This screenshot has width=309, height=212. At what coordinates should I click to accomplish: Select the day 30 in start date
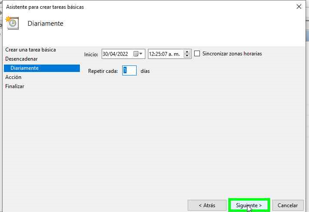tap(106, 54)
